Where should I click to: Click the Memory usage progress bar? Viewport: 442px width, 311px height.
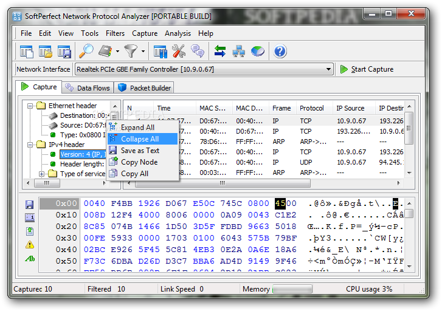pyautogui.click(x=292, y=289)
